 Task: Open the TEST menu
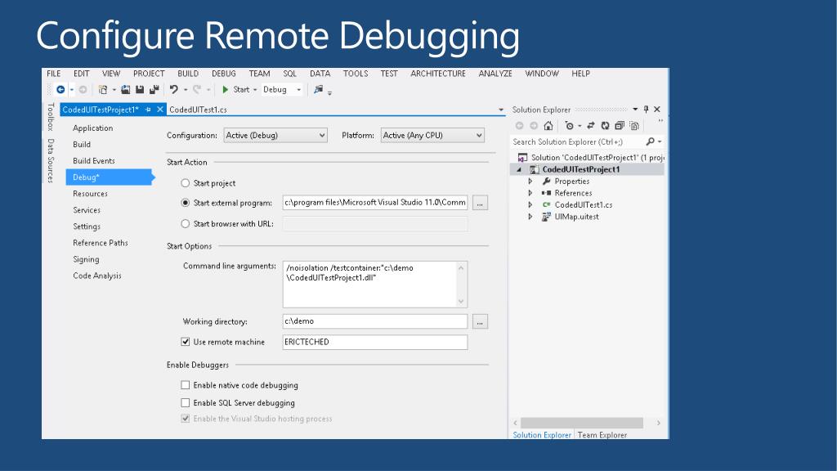(389, 74)
